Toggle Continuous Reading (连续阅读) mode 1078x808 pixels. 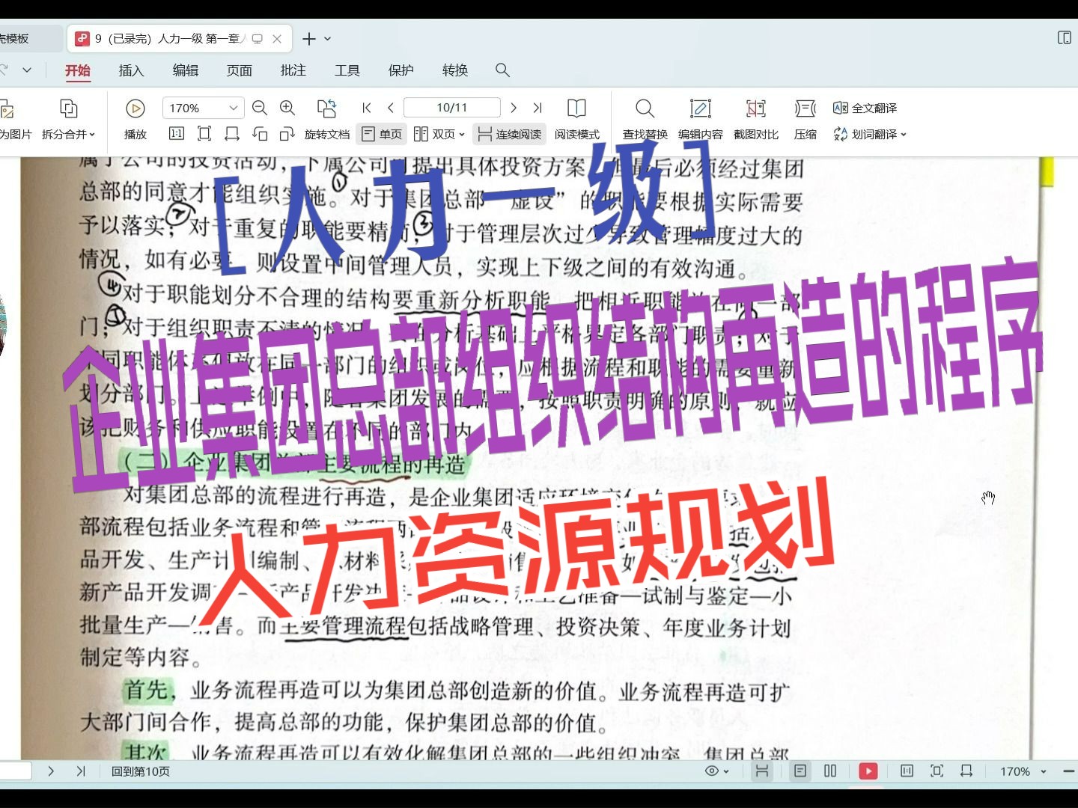coord(509,135)
